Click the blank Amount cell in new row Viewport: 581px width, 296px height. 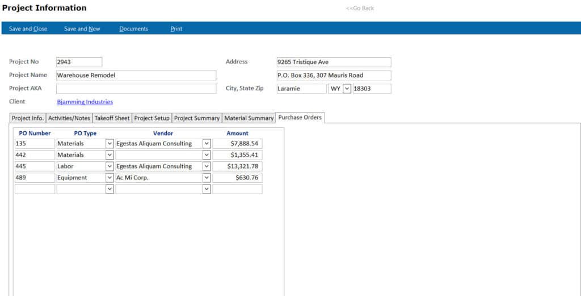[x=238, y=189]
